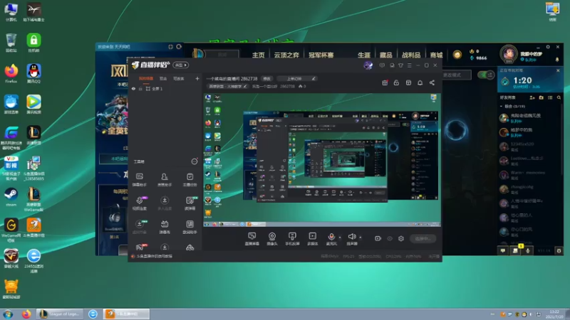570x320 pixels.
Task: Toggle the preview eye icon near settings gear
Action: [389, 238]
